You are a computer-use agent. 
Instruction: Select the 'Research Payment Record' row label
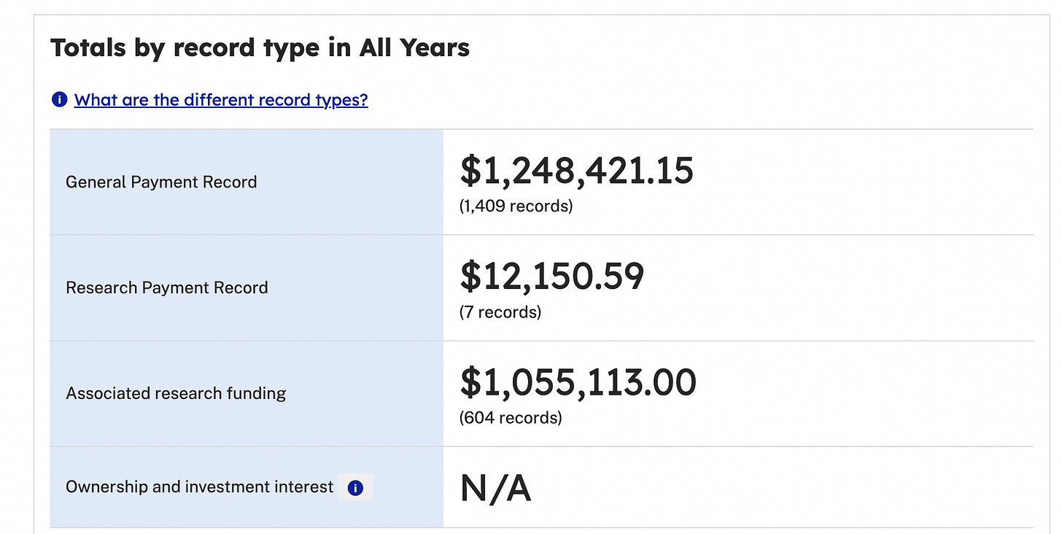tap(167, 287)
